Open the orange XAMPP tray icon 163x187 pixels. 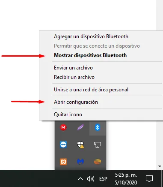click(x=63, y=162)
